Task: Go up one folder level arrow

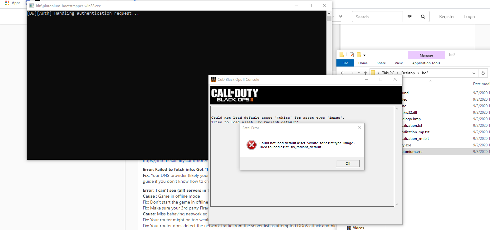Action: pos(365,73)
